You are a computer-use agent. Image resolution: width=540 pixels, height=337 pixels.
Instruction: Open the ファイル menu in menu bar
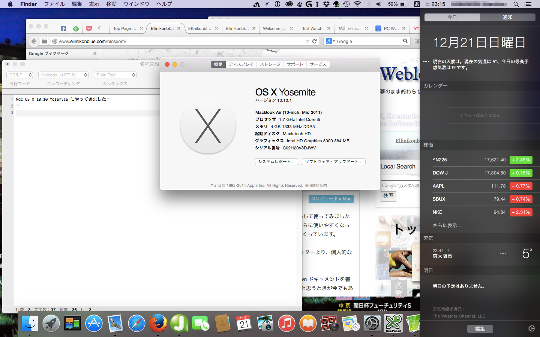[54, 4]
